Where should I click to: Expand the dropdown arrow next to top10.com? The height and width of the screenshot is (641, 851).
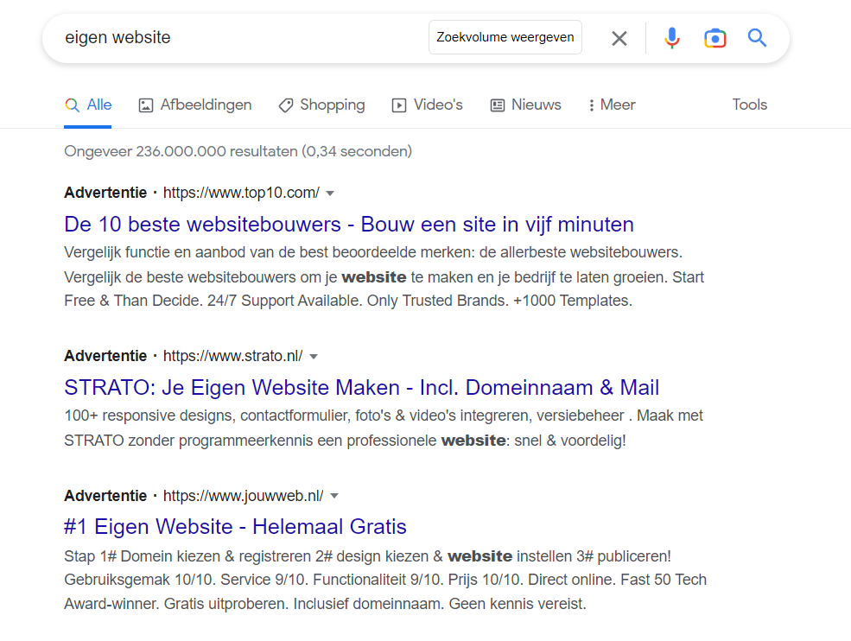tap(330, 193)
